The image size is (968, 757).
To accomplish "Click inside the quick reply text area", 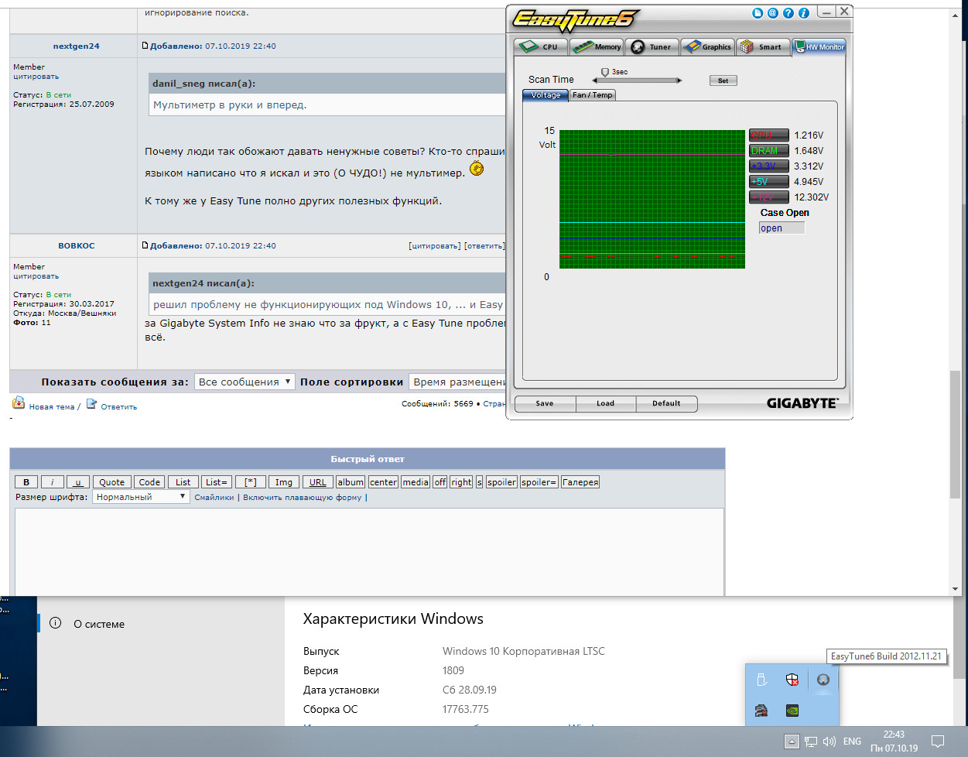I will pos(369,551).
